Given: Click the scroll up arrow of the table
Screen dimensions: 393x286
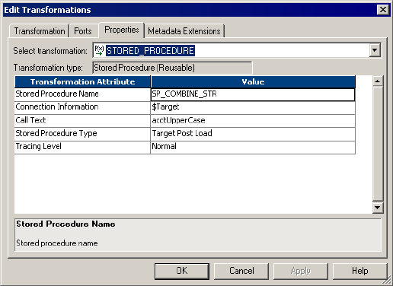Looking at the screenshot, I should [x=378, y=81].
